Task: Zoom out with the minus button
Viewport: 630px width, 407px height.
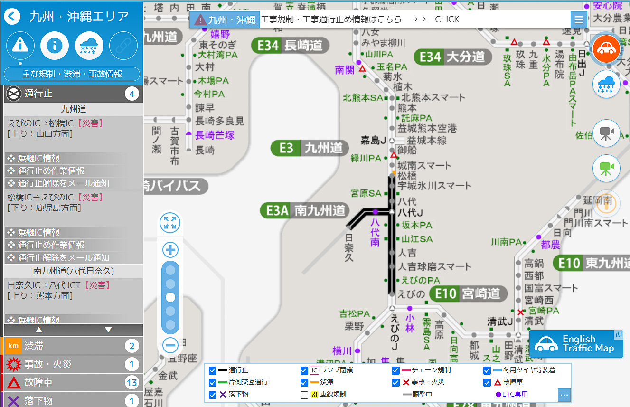Action: pyautogui.click(x=170, y=345)
